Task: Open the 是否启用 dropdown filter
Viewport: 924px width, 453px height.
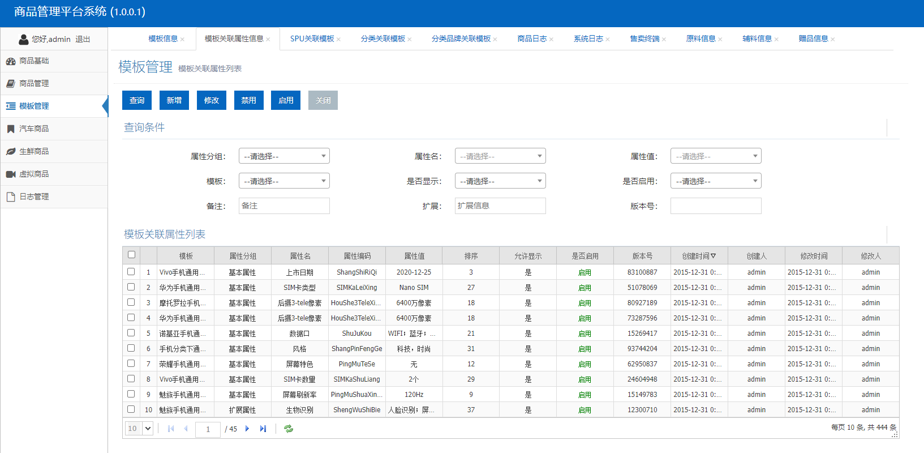Action: click(716, 181)
